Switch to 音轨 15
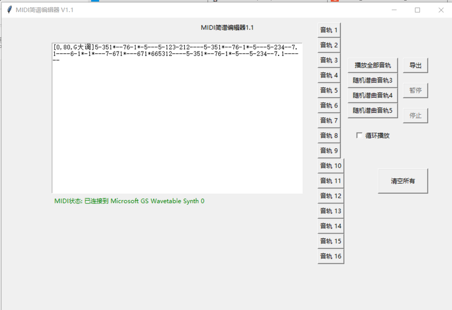The image size is (452, 310). click(x=331, y=241)
